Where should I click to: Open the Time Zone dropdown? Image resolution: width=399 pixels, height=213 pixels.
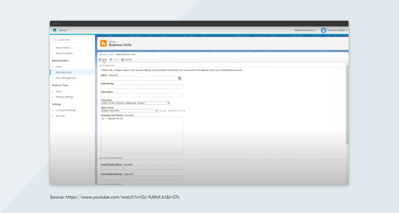tap(169, 103)
